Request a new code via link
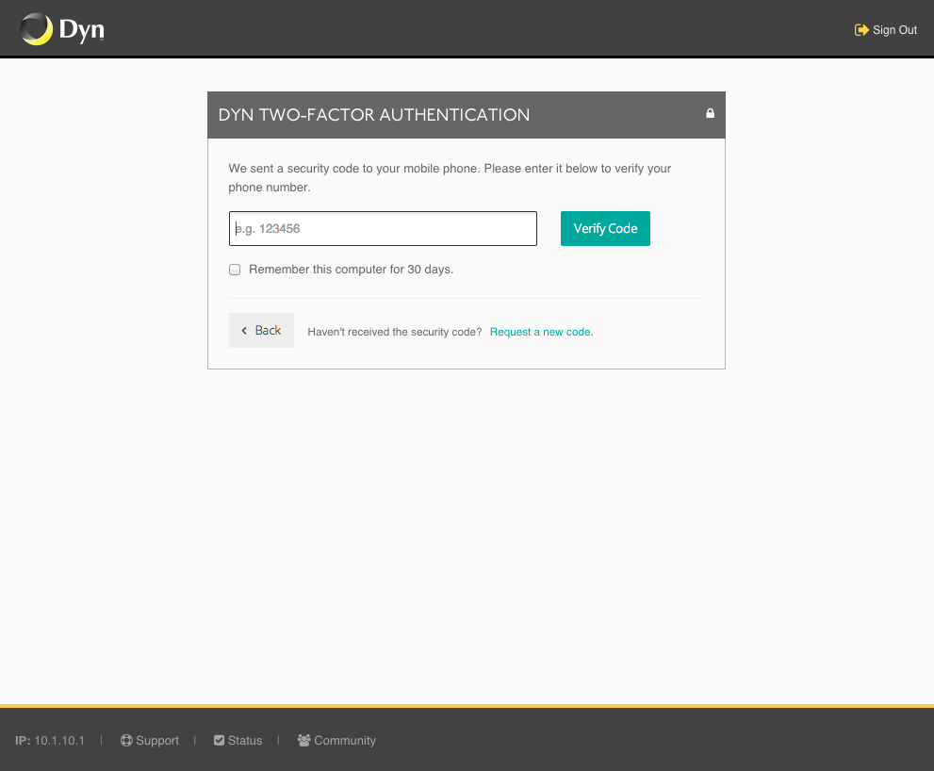The width and height of the screenshot is (934, 771). (x=542, y=332)
